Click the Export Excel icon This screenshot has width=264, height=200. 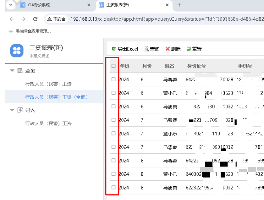tap(114, 49)
